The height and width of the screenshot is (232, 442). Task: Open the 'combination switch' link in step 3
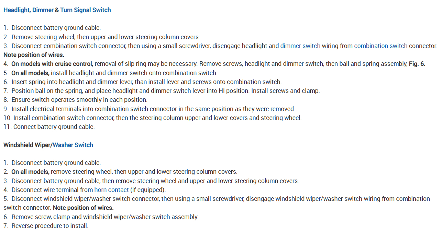(x=380, y=46)
